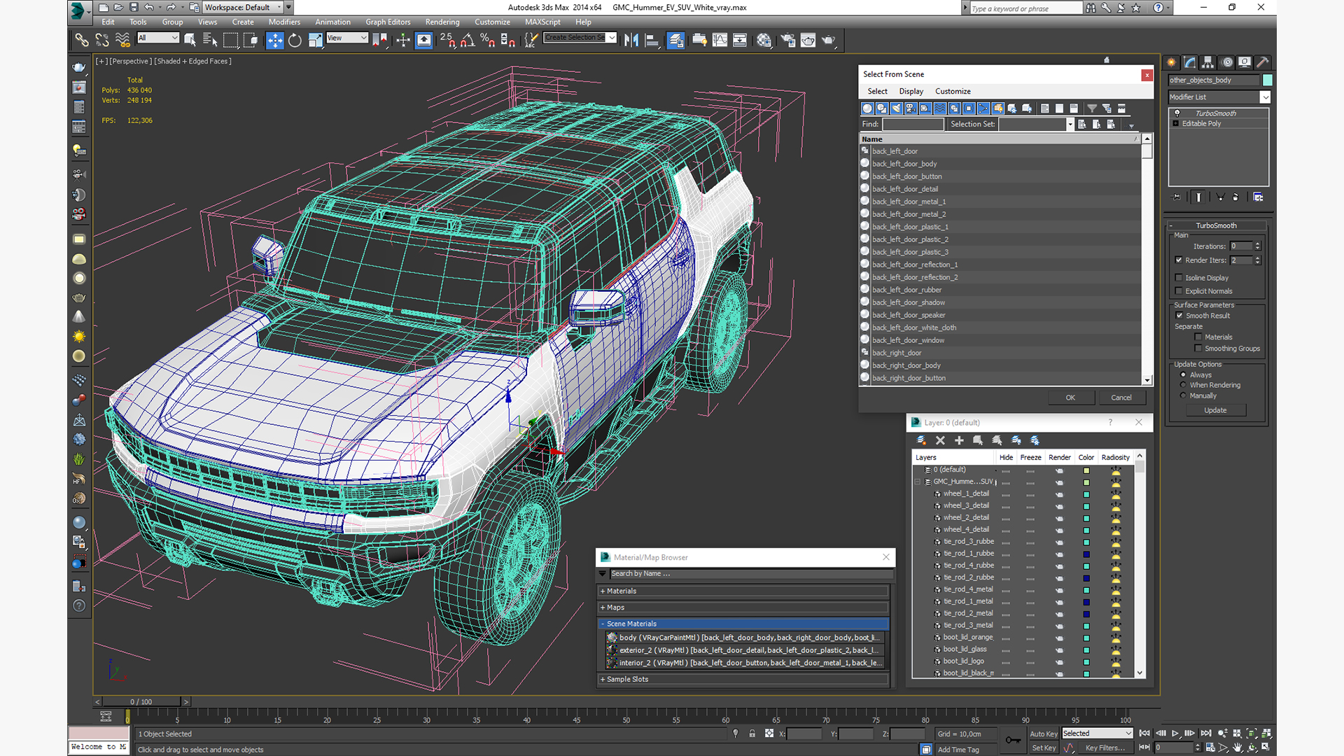This screenshot has height=756, width=1344.
Task: Open the Utilities command panel tab
Action: click(x=1263, y=62)
